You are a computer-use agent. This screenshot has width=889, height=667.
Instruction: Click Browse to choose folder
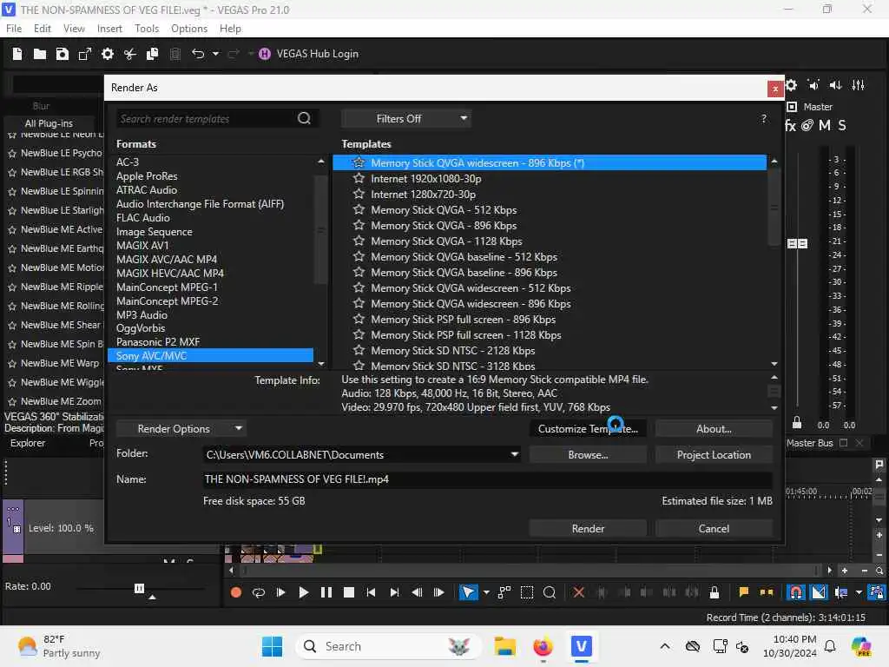pos(588,455)
